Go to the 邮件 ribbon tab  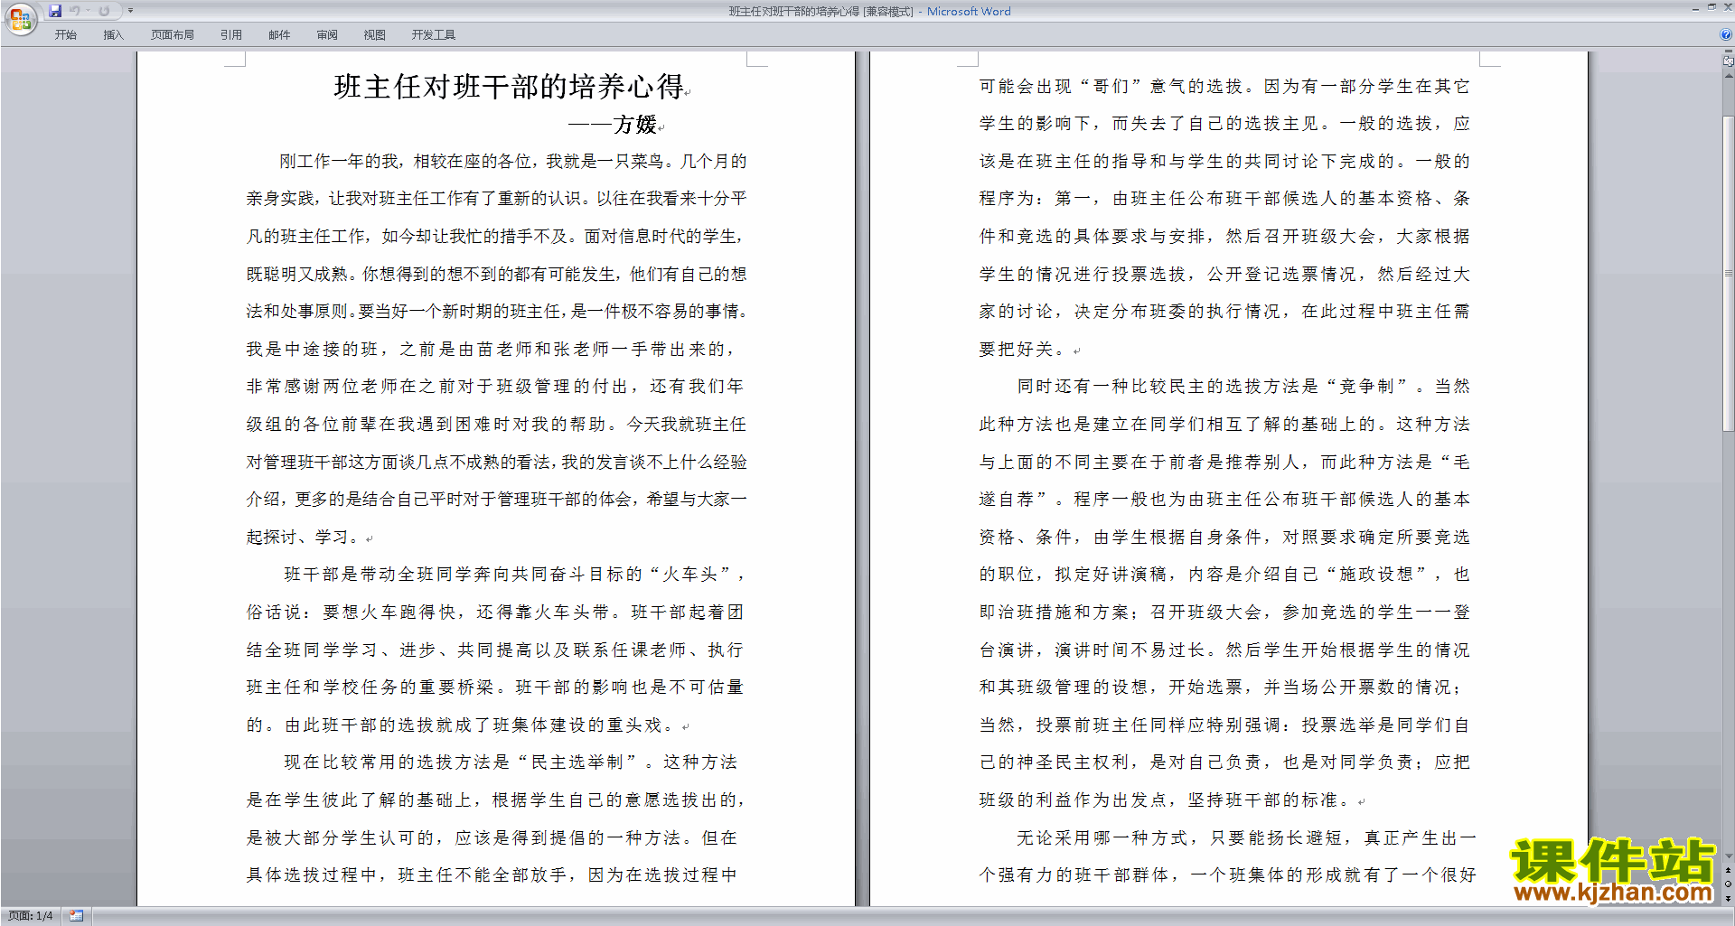(x=279, y=35)
